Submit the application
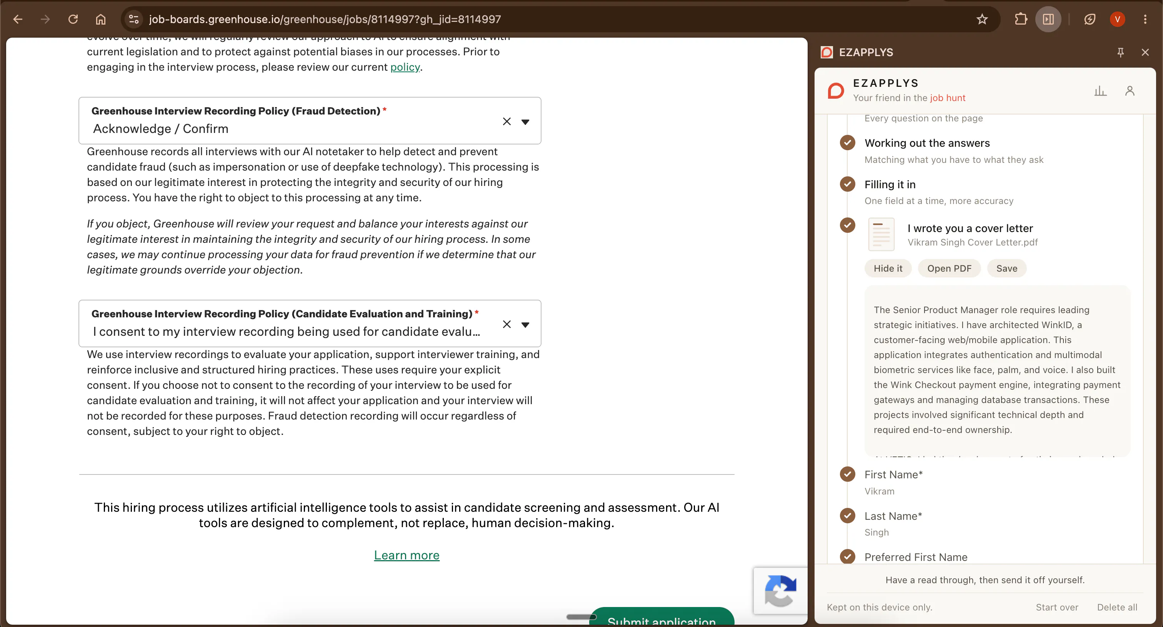 [x=661, y=617]
